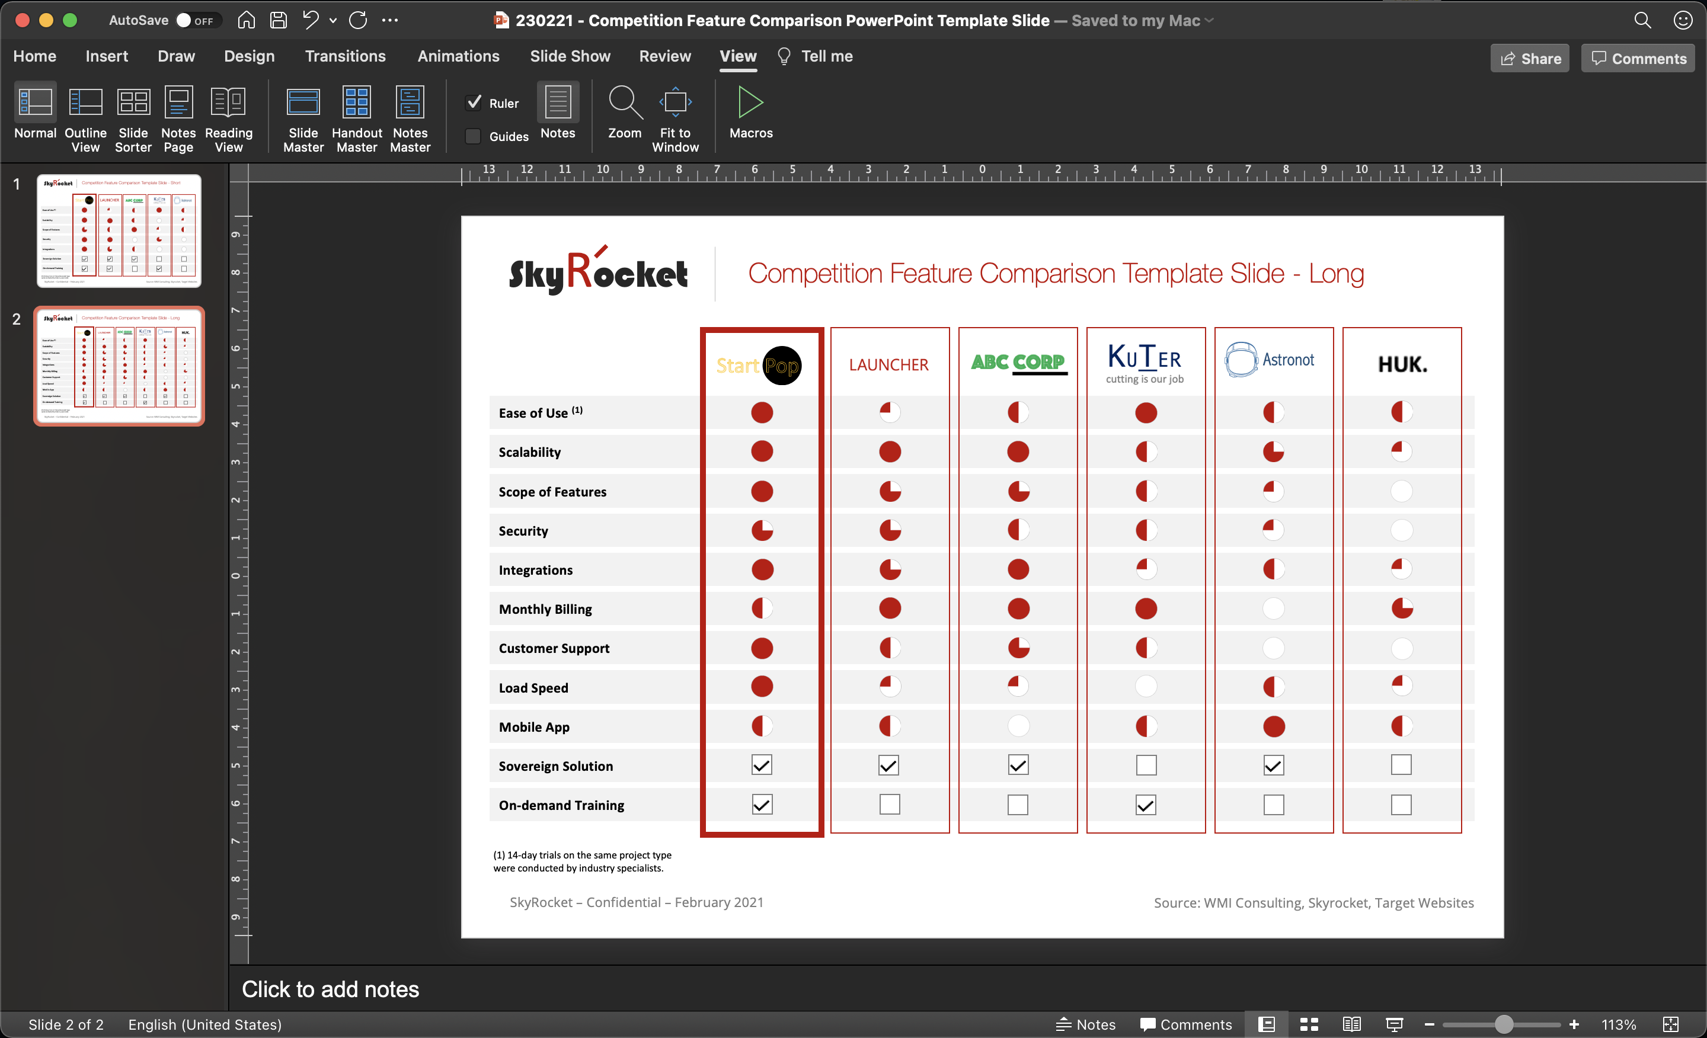Select the HUK. column header
Image resolution: width=1707 pixels, height=1038 pixels.
coord(1402,364)
